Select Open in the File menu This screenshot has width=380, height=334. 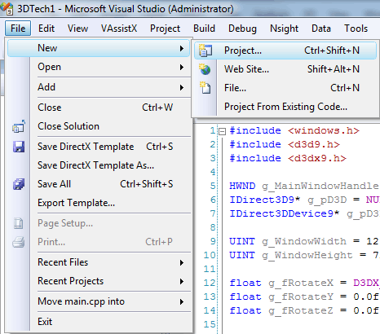pos(99,67)
